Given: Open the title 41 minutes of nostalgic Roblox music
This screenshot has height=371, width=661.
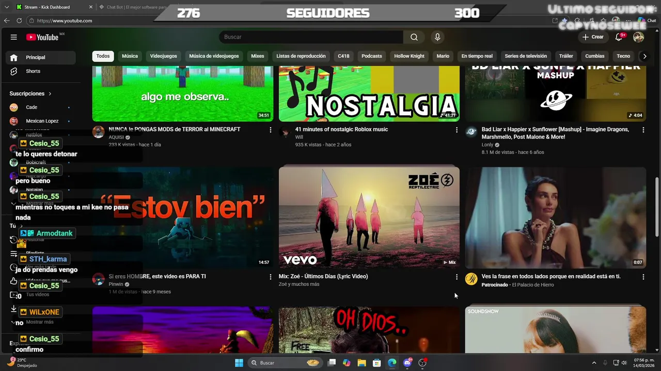Looking at the screenshot, I should 341,129.
